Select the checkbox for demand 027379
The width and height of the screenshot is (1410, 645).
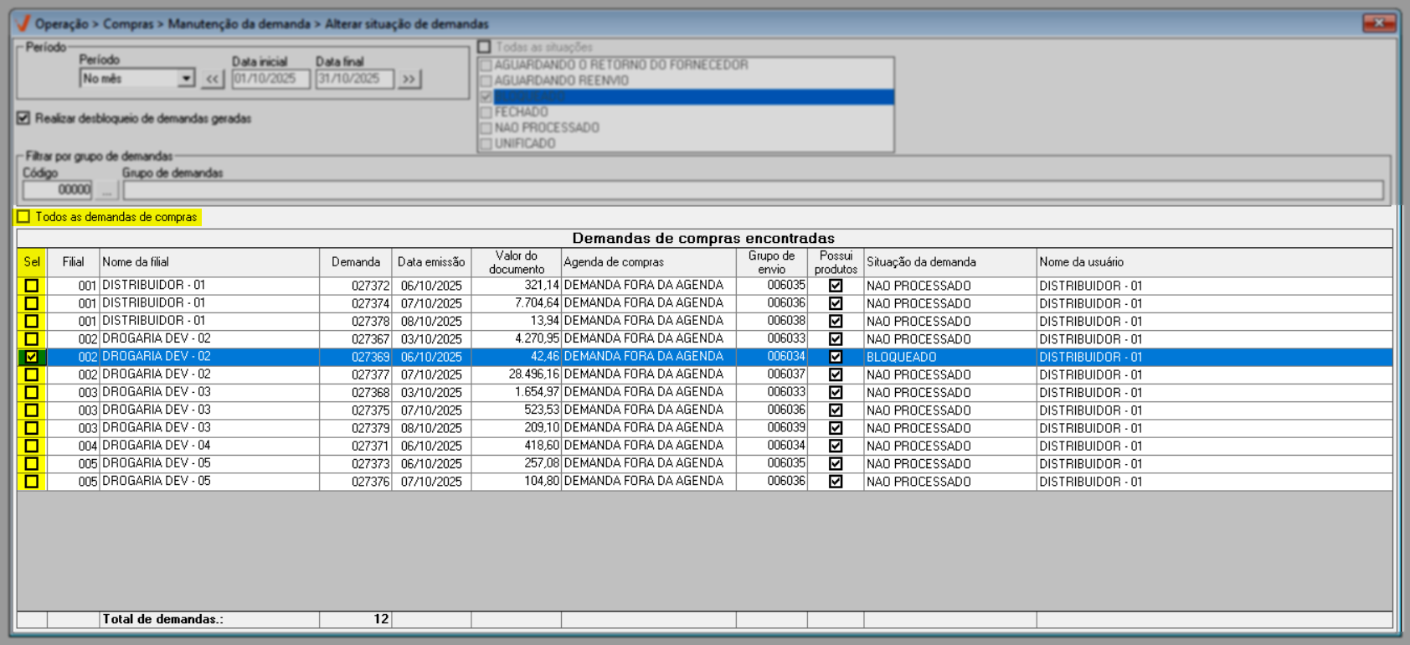(32, 428)
